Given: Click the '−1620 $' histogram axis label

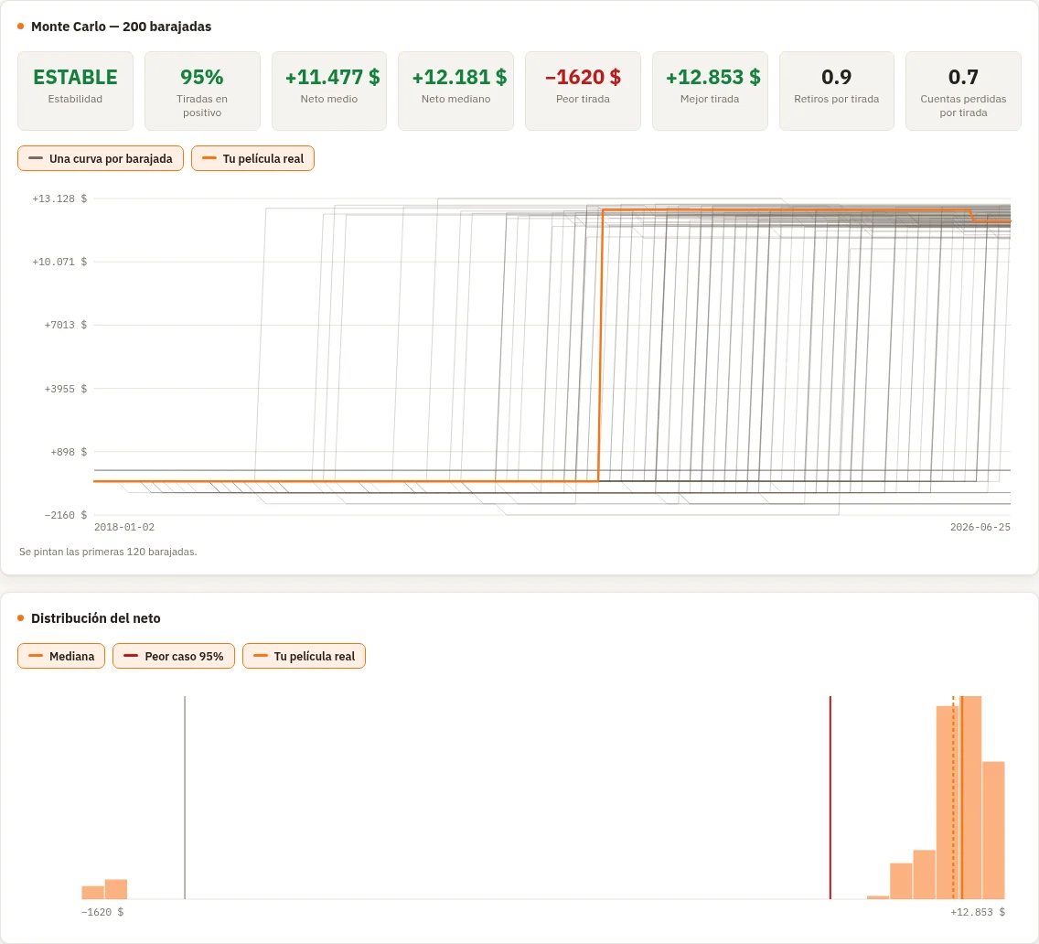Looking at the screenshot, I should click(102, 912).
